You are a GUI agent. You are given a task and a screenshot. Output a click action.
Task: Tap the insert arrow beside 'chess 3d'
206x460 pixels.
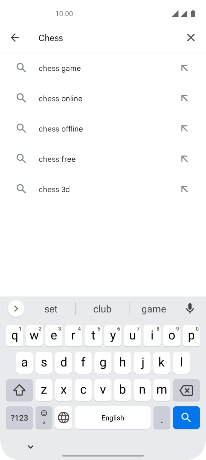(185, 189)
